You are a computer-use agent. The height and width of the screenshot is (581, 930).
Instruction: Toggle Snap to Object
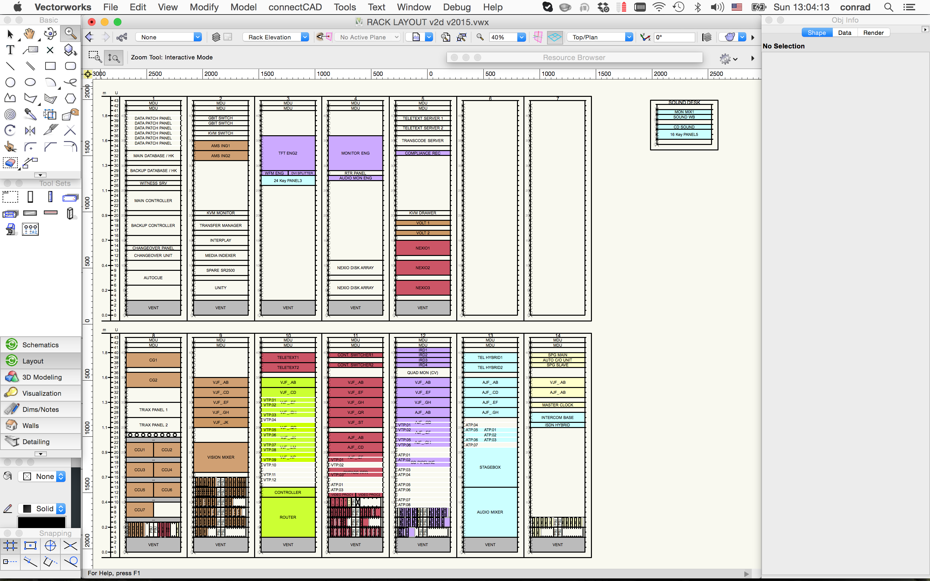(30, 545)
